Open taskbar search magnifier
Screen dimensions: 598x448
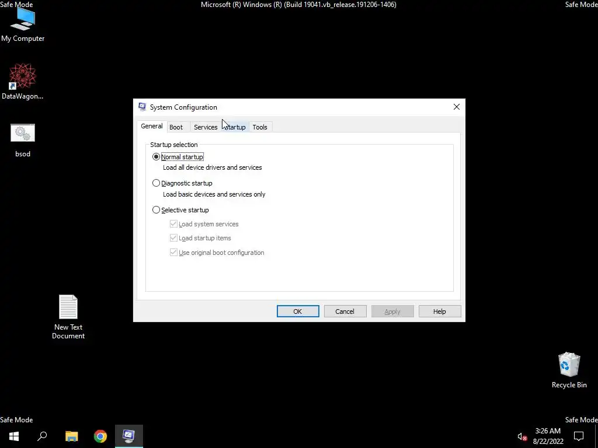point(42,436)
